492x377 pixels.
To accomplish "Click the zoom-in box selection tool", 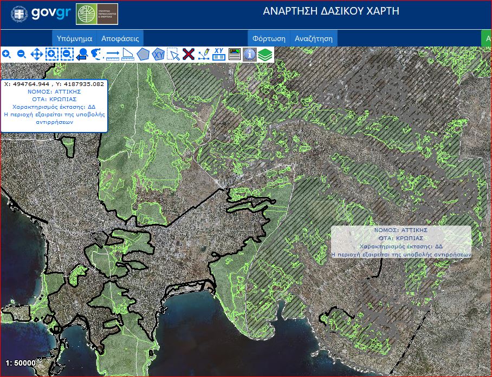I will (x=51, y=54).
